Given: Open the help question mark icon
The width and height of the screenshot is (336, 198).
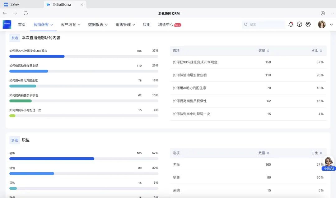Looking at the screenshot, I should pos(299,24).
